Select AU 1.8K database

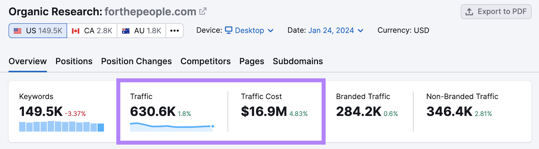pyautogui.click(x=141, y=31)
